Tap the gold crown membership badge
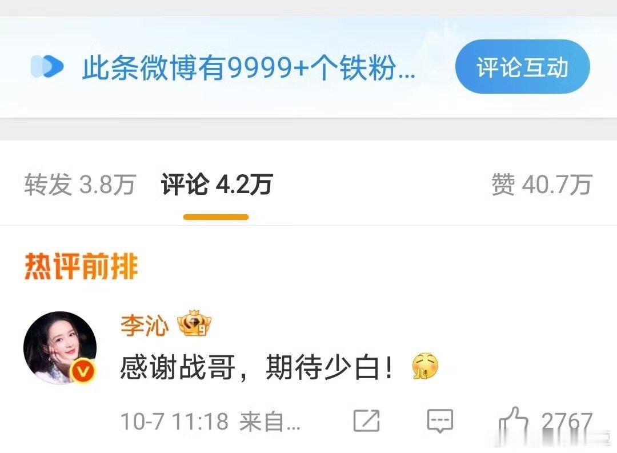617x453 pixels. [x=194, y=323]
